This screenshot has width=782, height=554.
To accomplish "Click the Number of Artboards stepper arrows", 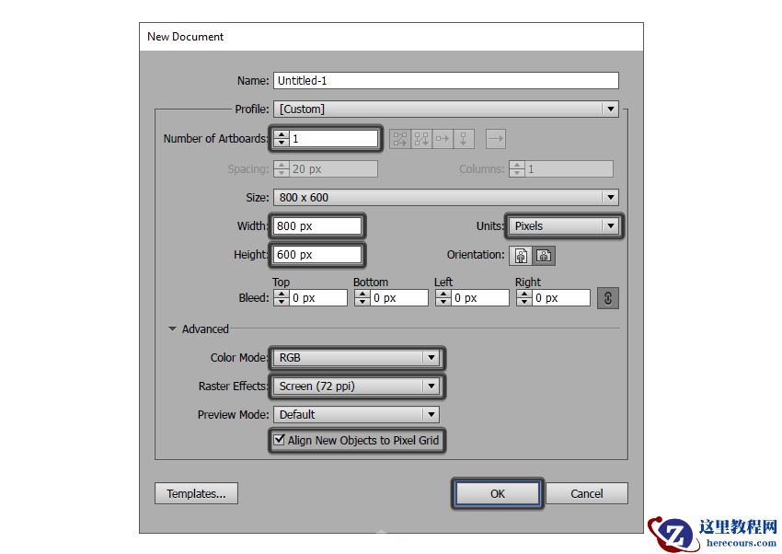I will point(282,139).
